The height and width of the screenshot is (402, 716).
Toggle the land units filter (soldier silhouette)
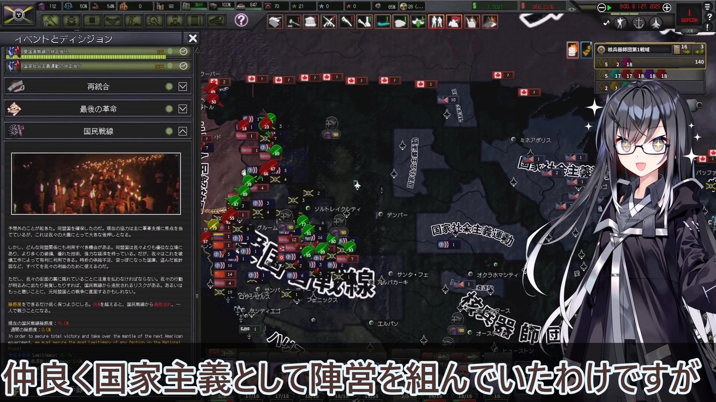point(620,22)
